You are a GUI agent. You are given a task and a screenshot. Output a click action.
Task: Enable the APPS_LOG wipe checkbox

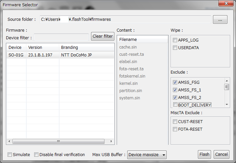point(175,40)
